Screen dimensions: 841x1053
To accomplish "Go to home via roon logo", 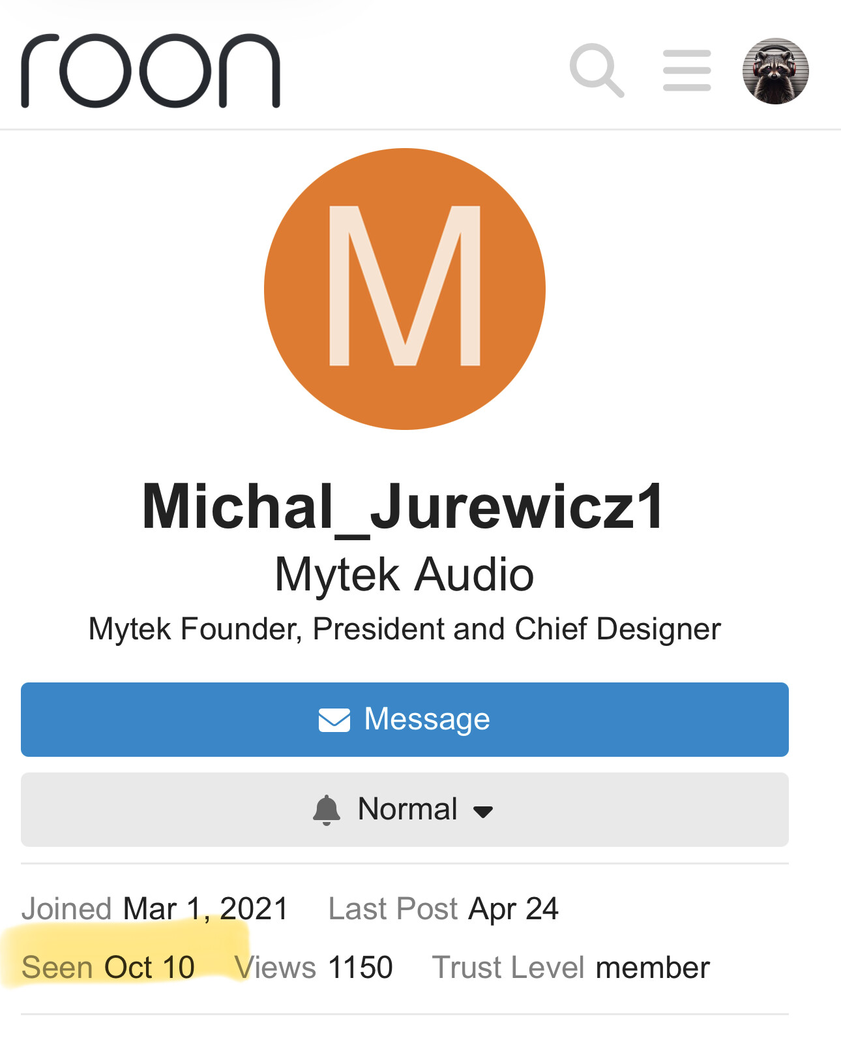I will point(151,70).
